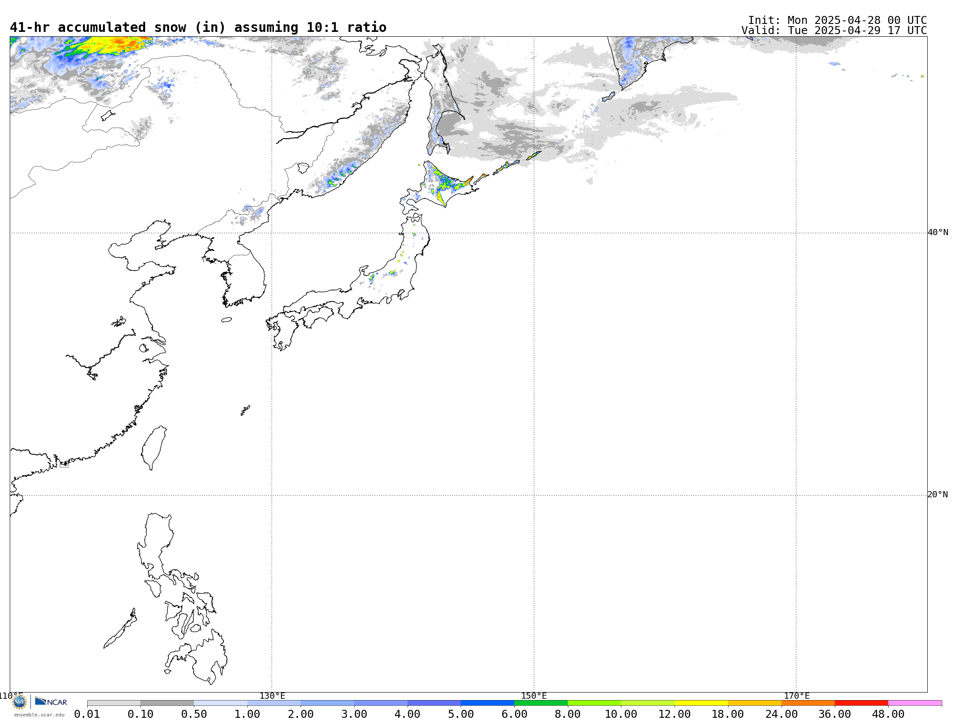956x720 pixels.
Task: Click the blue 5.00 colorbar swatch
Action: click(487, 703)
